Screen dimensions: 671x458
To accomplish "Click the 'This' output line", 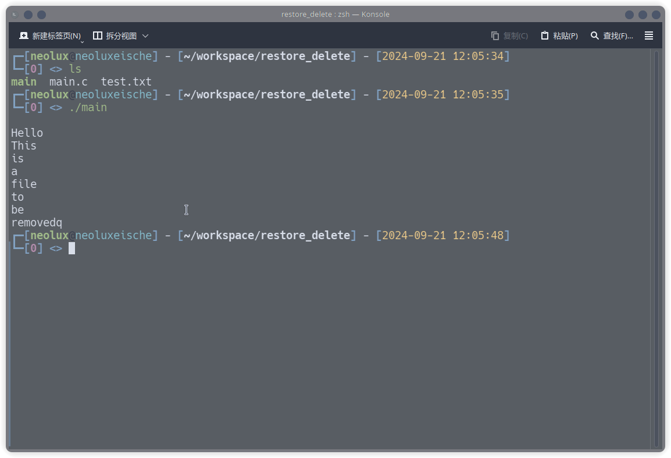I will click(23, 145).
